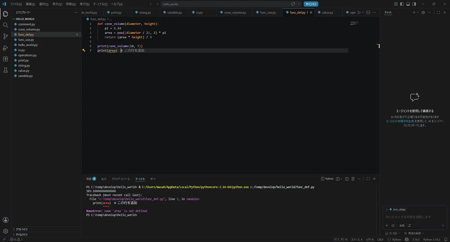Screen dimensions: 450x242
Task: Click the split editor icon in tab bar
Action: click(x=368, y=12)
